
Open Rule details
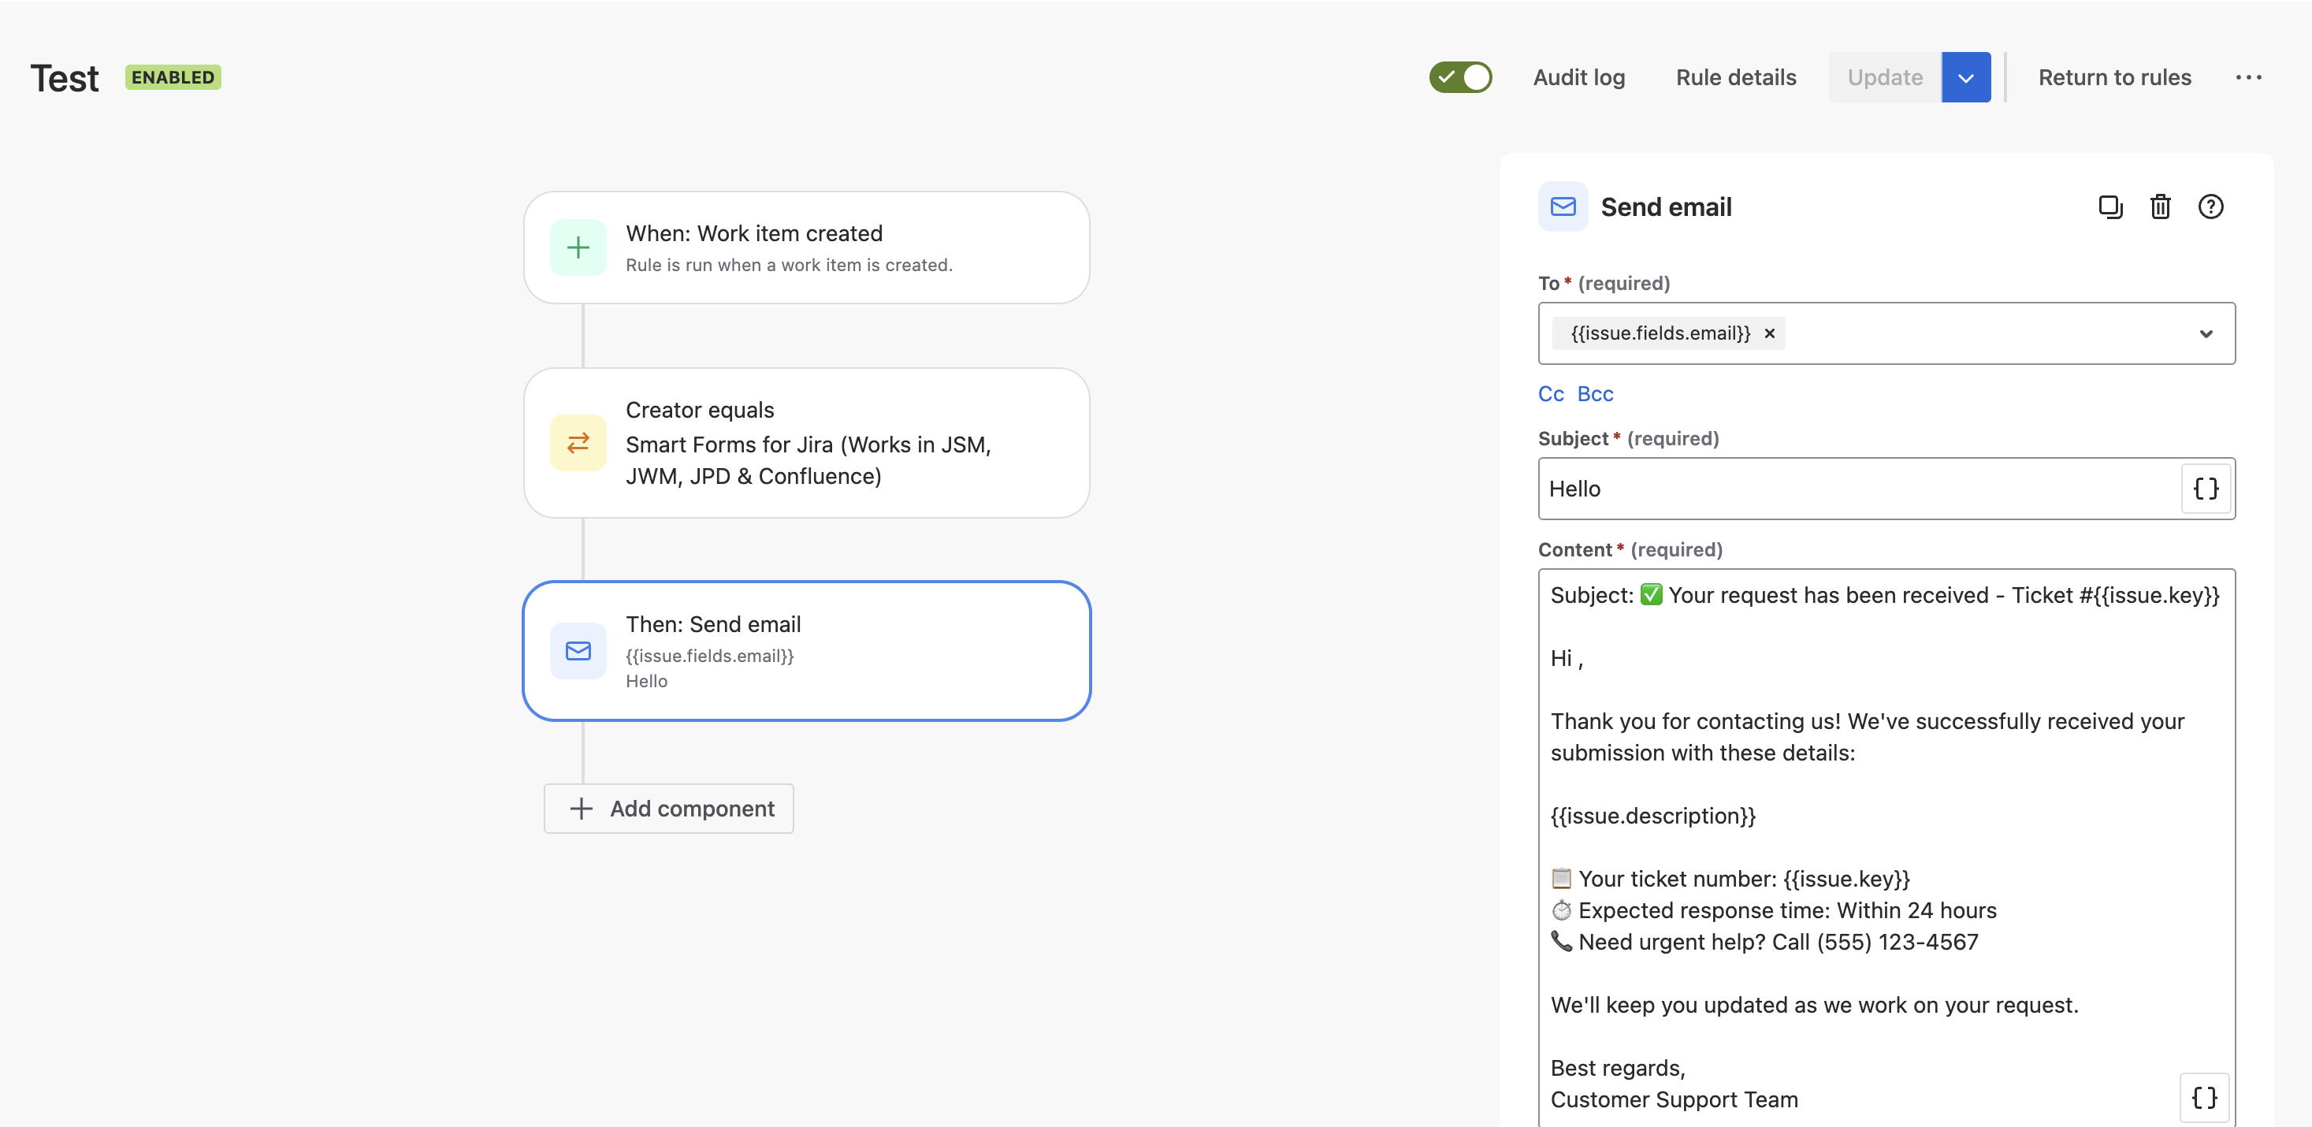click(1736, 78)
